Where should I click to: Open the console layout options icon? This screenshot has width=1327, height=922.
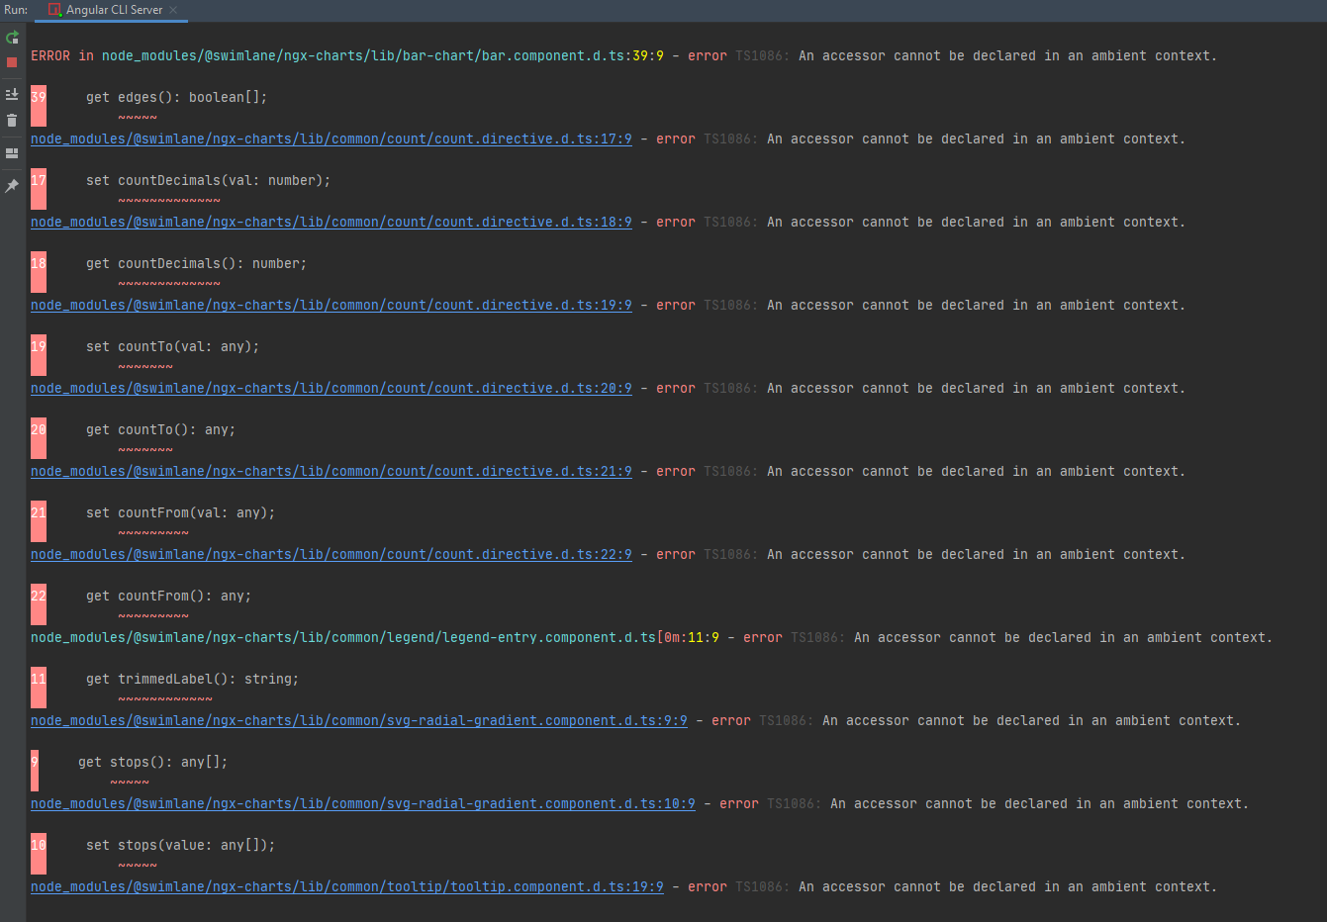(12, 153)
